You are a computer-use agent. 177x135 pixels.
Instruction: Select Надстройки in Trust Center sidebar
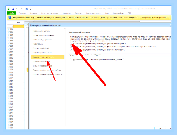pyautogui.click(x=38, y=44)
